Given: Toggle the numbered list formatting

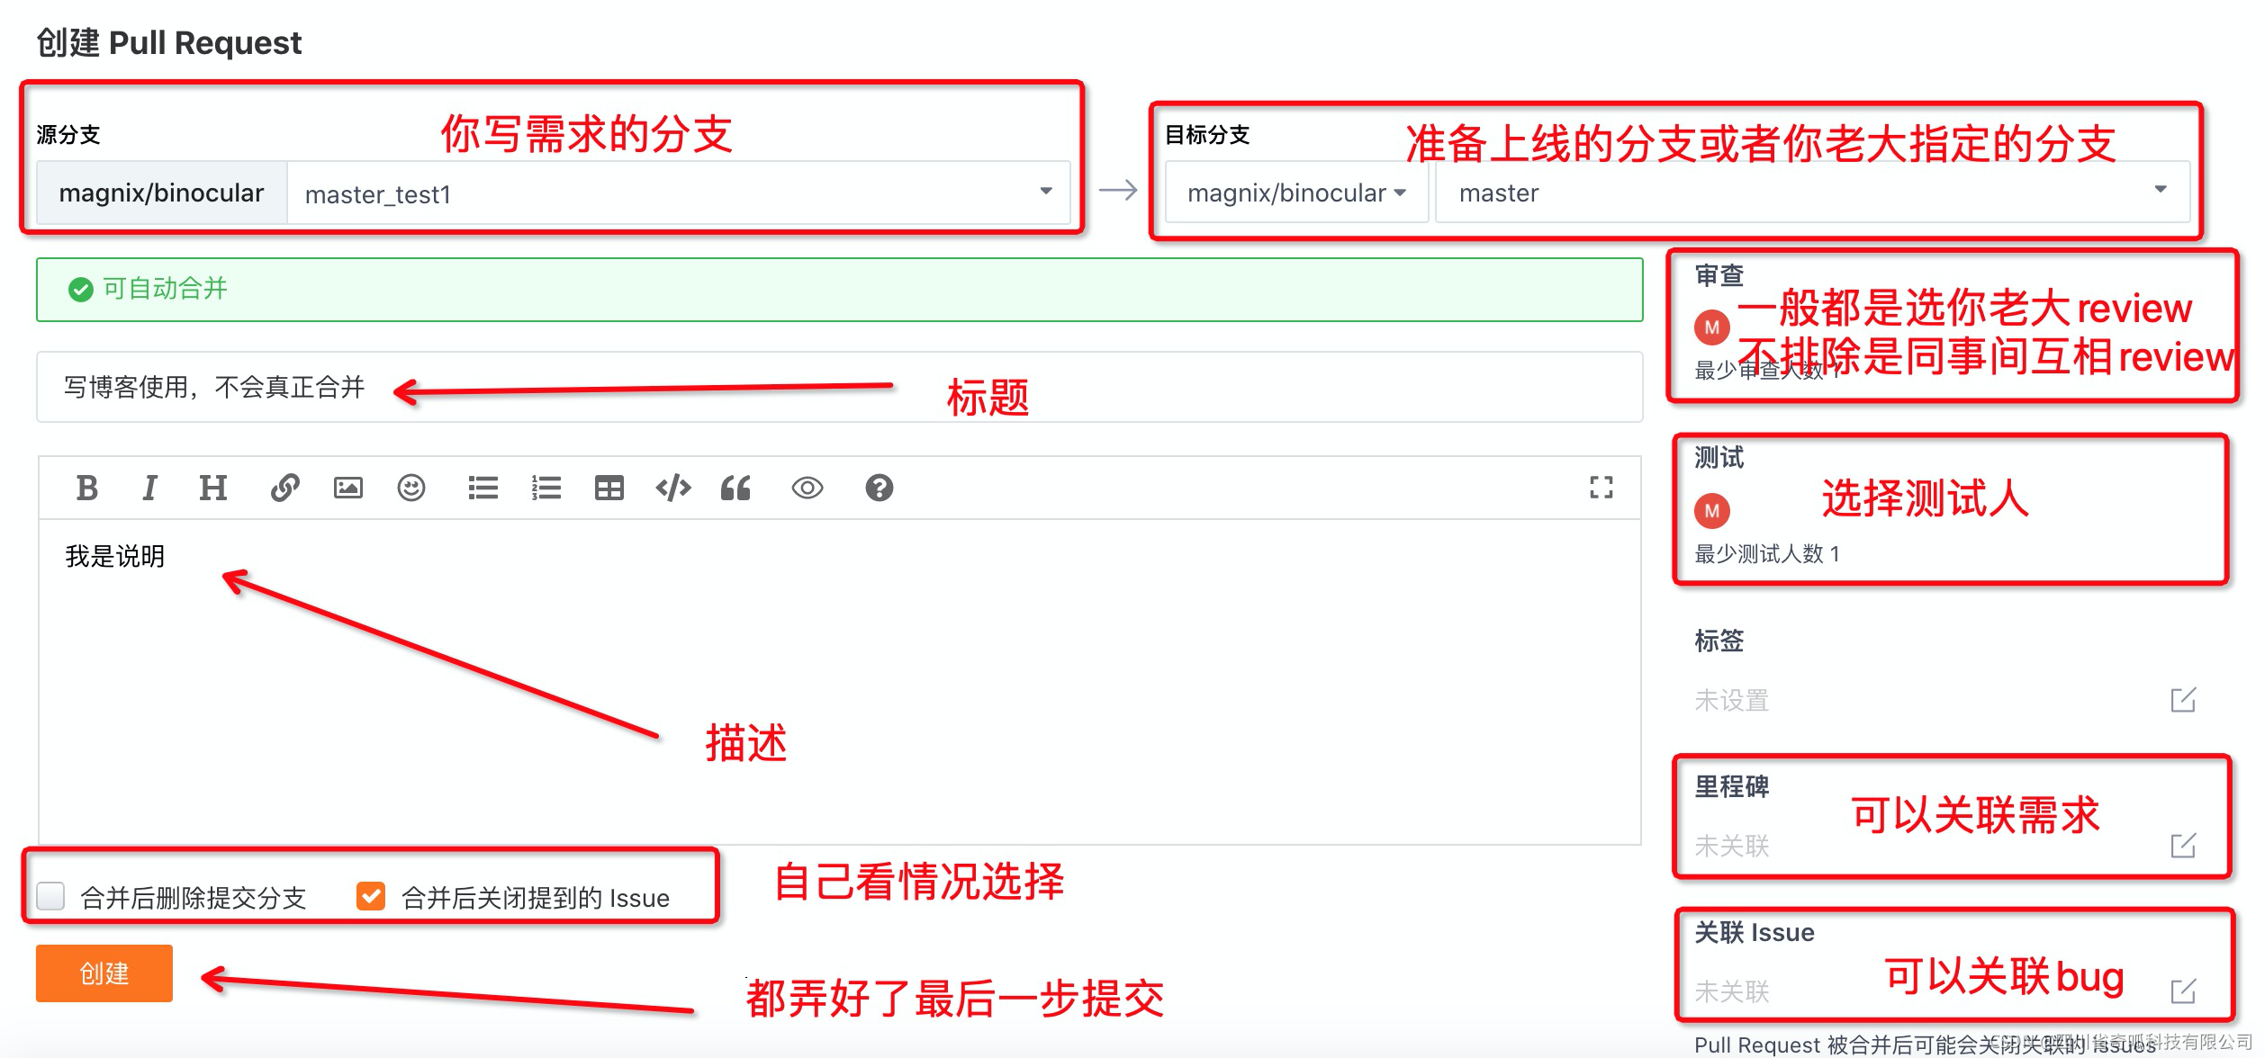Looking at the screenshot, I should tap(546, 488).
